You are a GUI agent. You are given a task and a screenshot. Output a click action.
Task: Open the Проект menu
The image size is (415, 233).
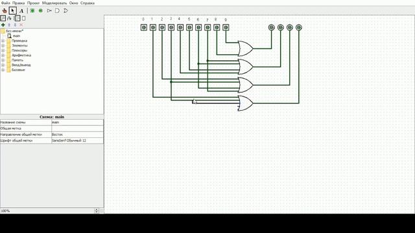click(33, 3)
